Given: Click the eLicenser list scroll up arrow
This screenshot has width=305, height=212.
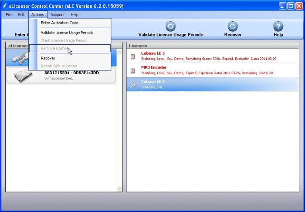Looking at the screenshot, I should [119, 52].
